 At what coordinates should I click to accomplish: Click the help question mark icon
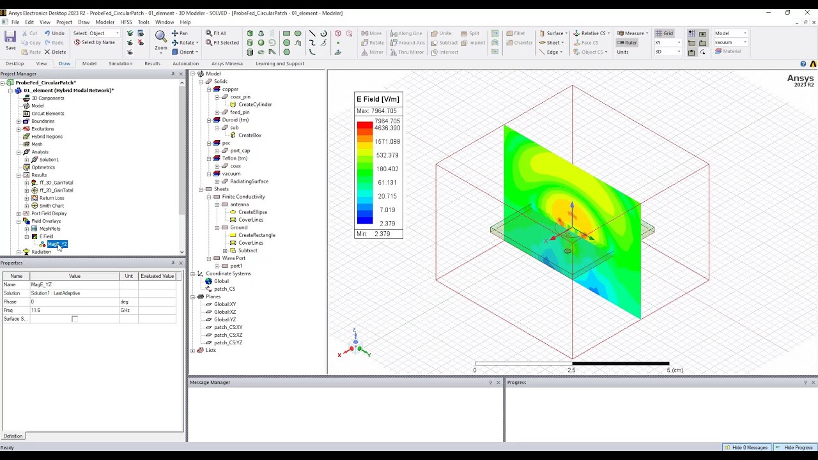[803, 64]
